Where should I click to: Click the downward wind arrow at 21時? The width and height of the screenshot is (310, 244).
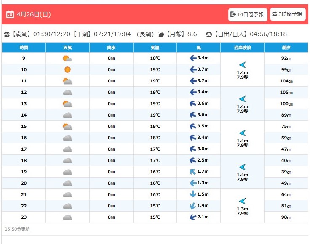pos(193,194)
